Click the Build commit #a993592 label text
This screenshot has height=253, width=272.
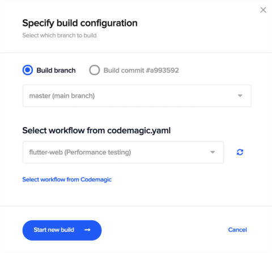coord(141,71)
